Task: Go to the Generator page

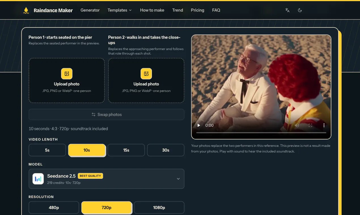Action: coord(90,10)
